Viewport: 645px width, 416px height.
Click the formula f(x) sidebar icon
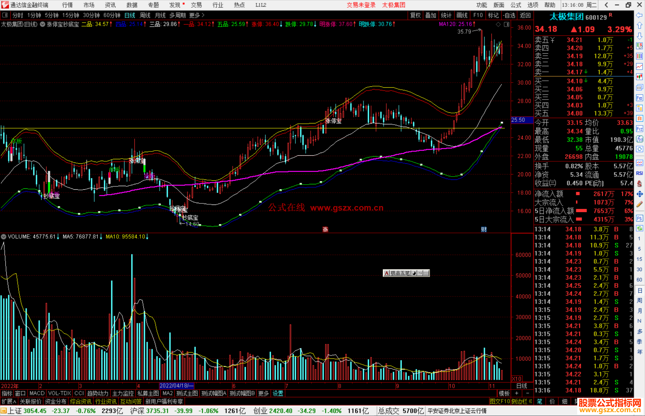pos(639,139)
